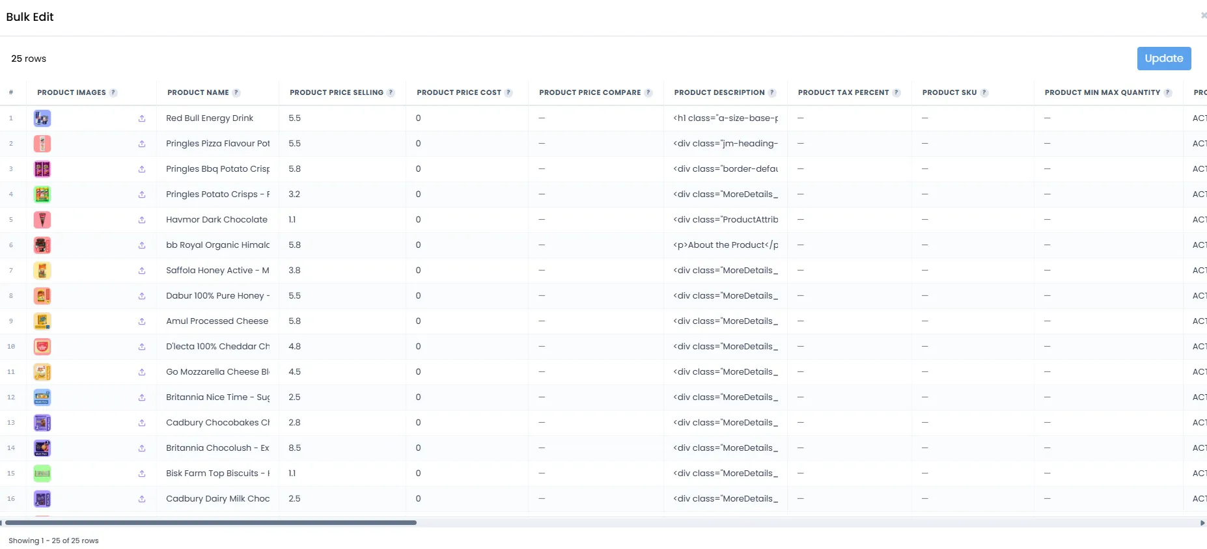Open Go Mozzarella Cheese thumbnail image
1207x549 pixels.
42,372
